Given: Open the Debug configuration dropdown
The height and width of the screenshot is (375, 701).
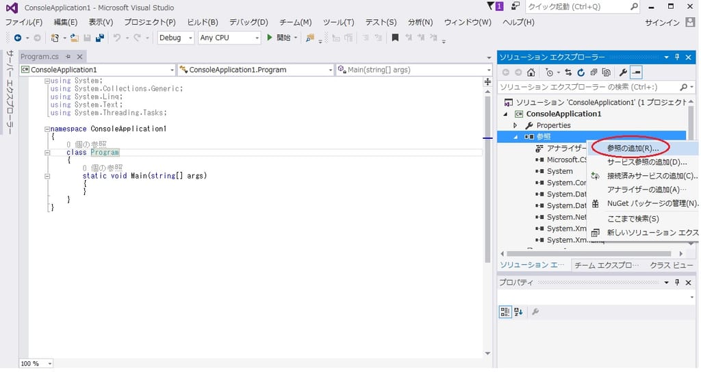Looking at the screenshot, I should [x=176, y=38].
